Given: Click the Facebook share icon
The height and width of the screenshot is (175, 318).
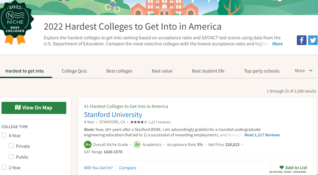Looking at the screenshot, I should pyautogui.click(x=301, y=40).
